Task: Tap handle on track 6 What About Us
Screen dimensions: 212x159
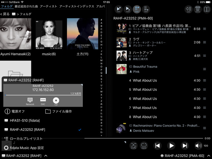Action: 205,99
